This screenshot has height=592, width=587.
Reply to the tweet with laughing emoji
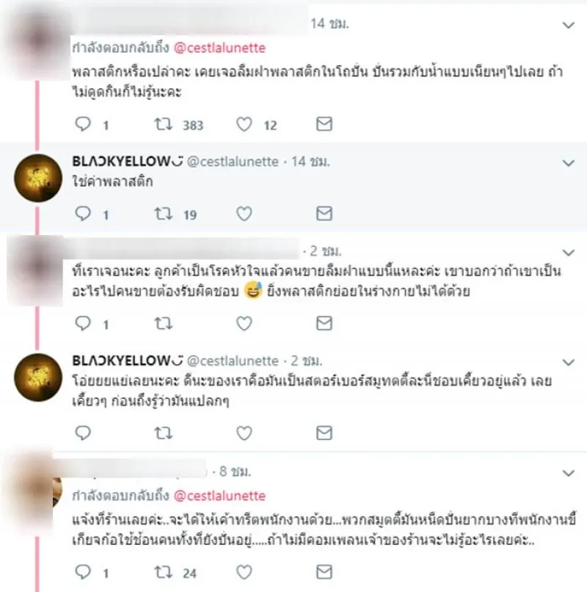pos(83,324)
